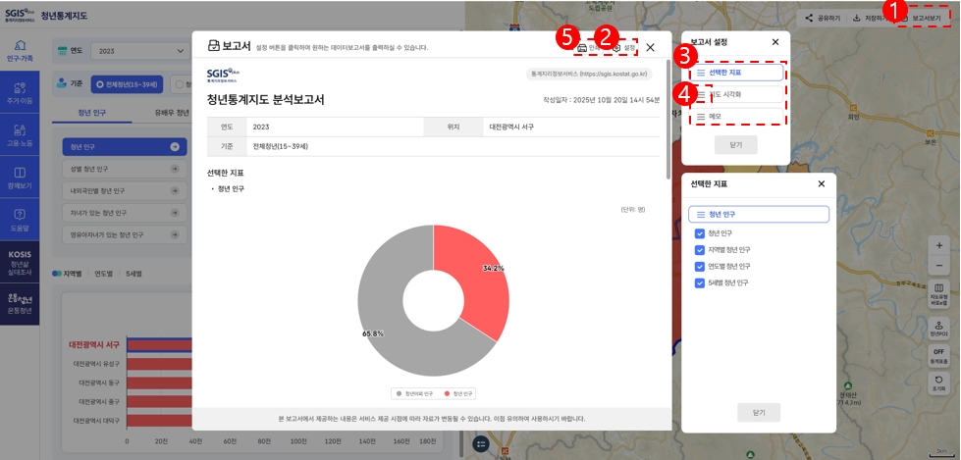Click the arrow on 내외국인별 청년 인구
961x460 pixels.
coord(175,191)
